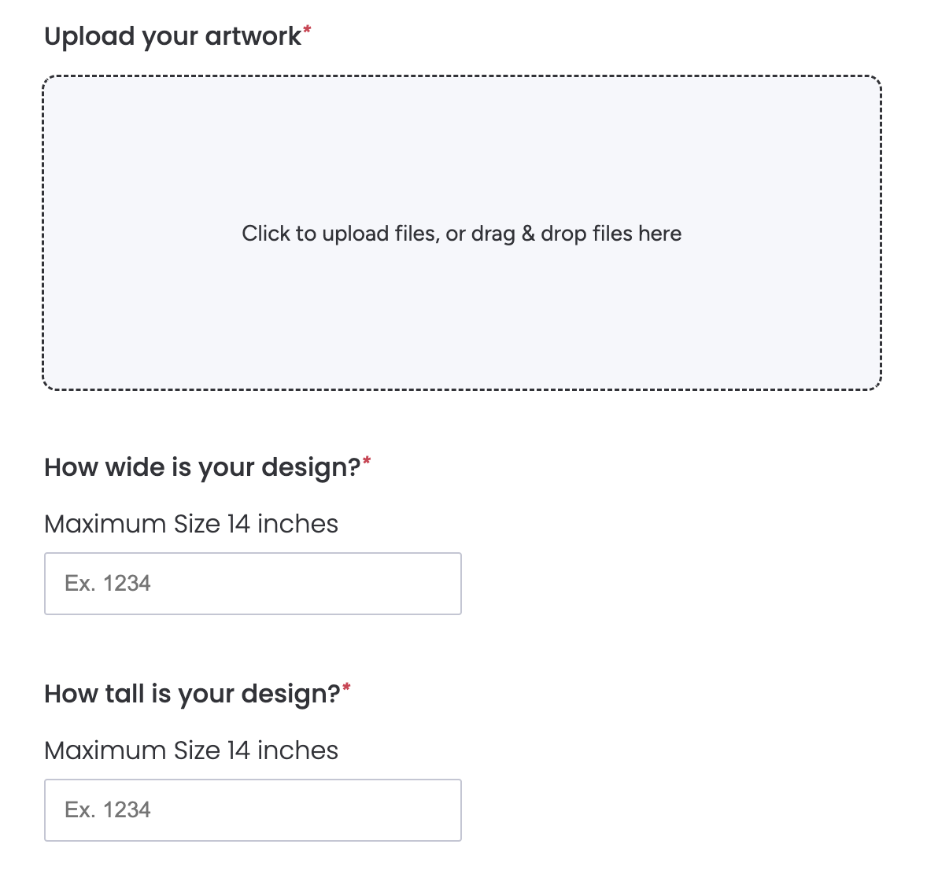The image size is (927, 870).
Task: Focus the design height input field
Action: click(253, 810)
